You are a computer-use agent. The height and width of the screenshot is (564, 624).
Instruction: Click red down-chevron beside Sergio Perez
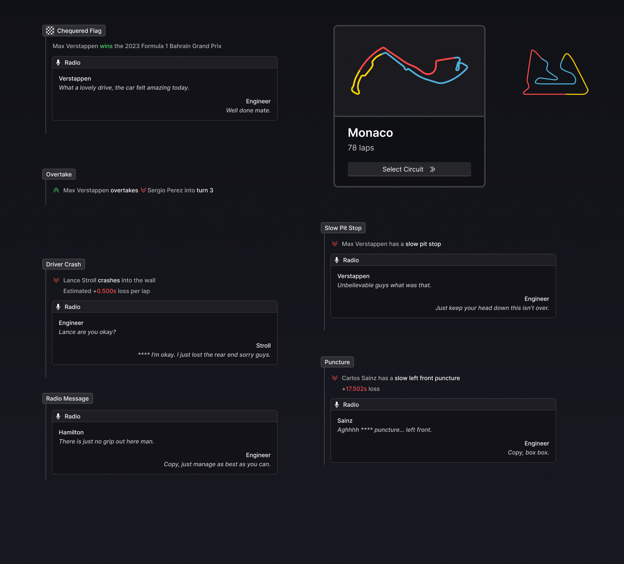143,190
